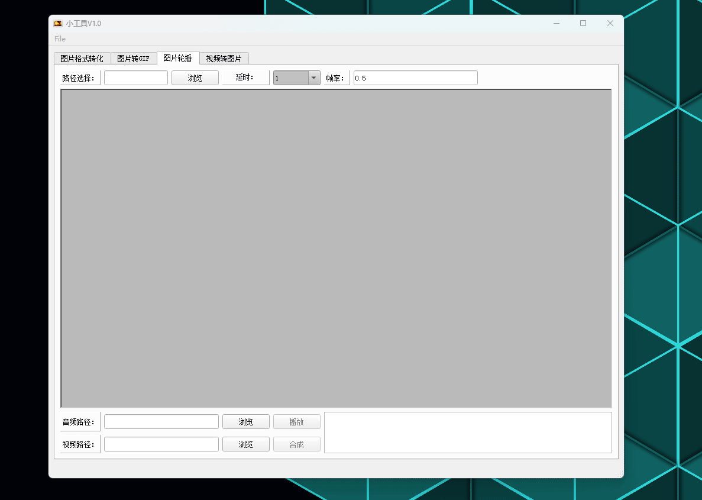Open the 视频转图片 tab

pos(224,59)
